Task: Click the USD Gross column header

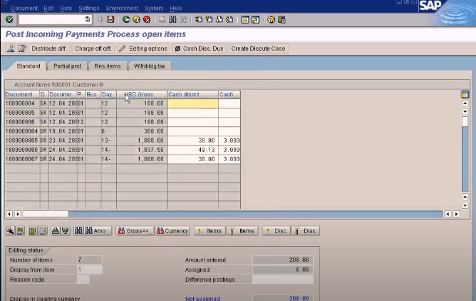Action: [142, 94]
